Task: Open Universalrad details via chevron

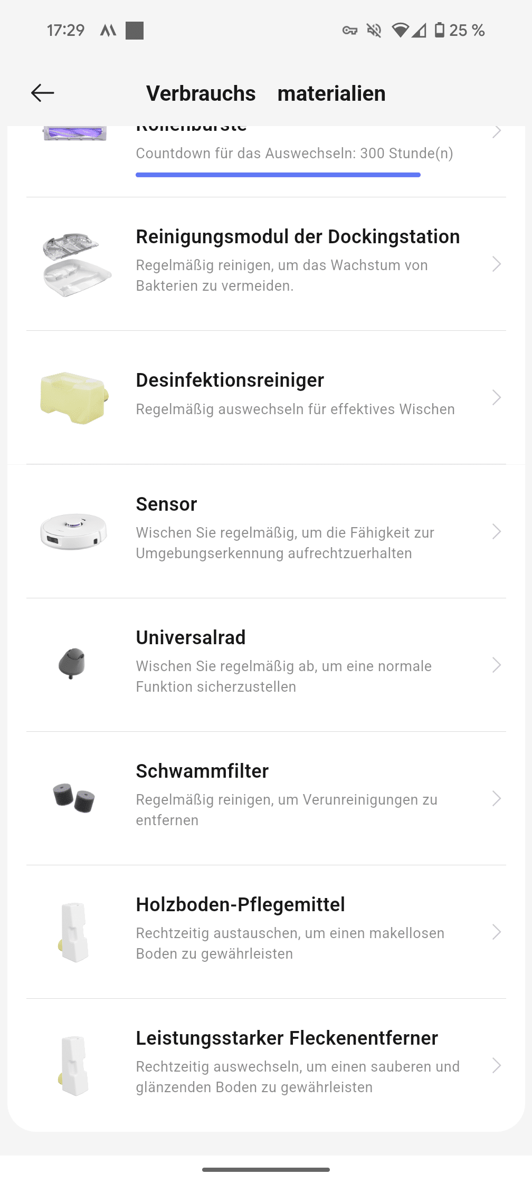Action: pyautogui.click(x=496, y=665)
